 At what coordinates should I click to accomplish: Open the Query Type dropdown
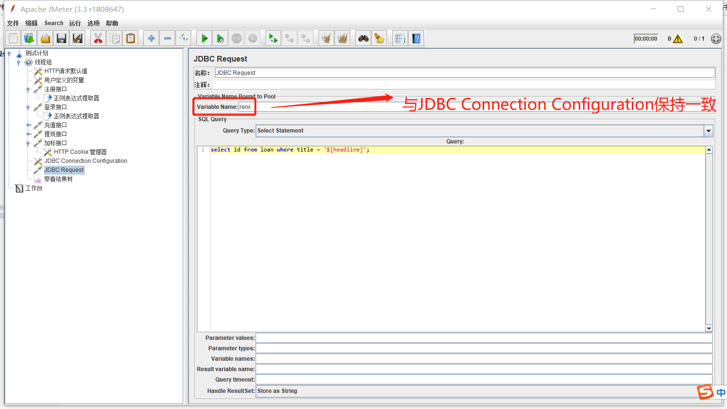pyautogui.click(x=708, y=131)
